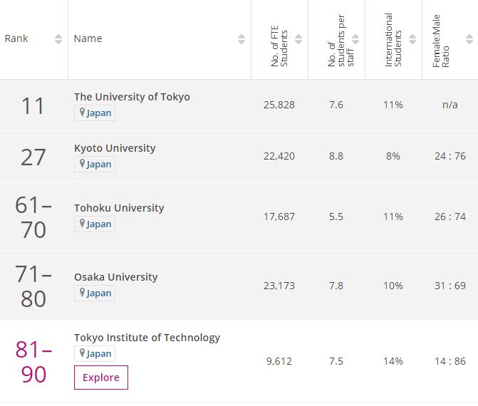Select Japan tag under Tohoku University
The height and width of the screenshot is (406, 478).
coord(95,224)
